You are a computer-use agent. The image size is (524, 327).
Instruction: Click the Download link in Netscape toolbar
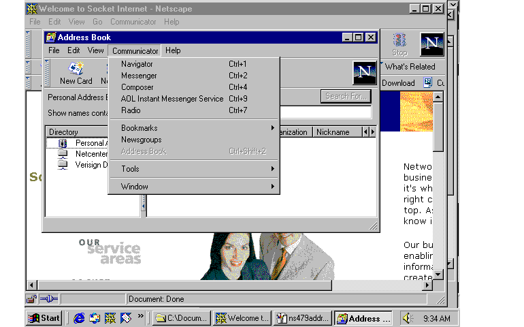tap(398, 82)
